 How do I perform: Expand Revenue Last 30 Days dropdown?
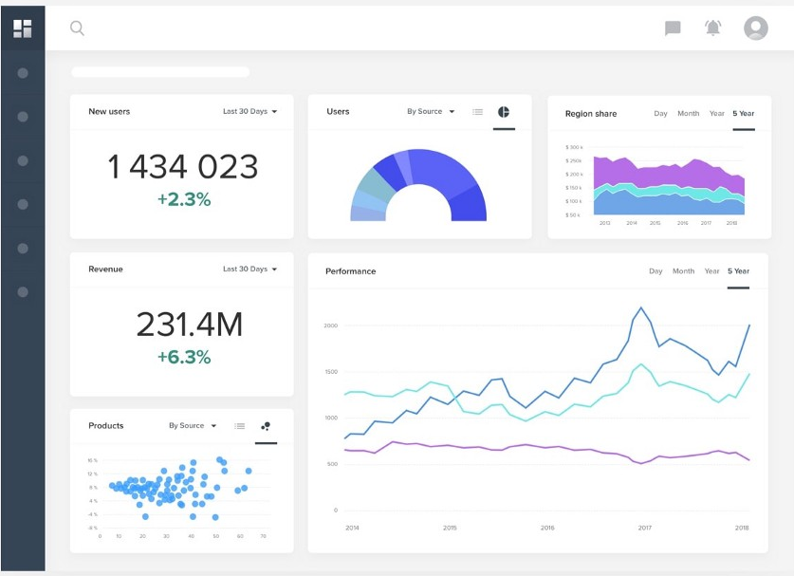tap(249, 269)
